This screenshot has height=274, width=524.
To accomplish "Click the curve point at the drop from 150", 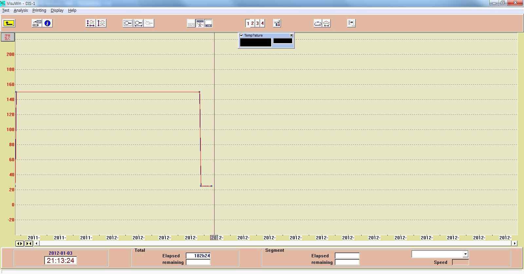I will point(199,92).
